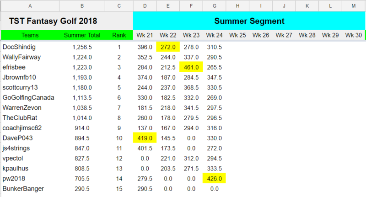Click coachjimsc62's rank 9 cell
Screen dimensions: 366x197
119,128
